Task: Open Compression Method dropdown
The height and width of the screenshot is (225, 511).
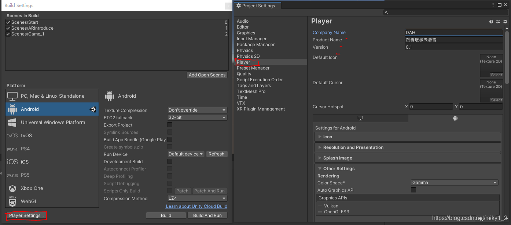Action: (197, 198)
